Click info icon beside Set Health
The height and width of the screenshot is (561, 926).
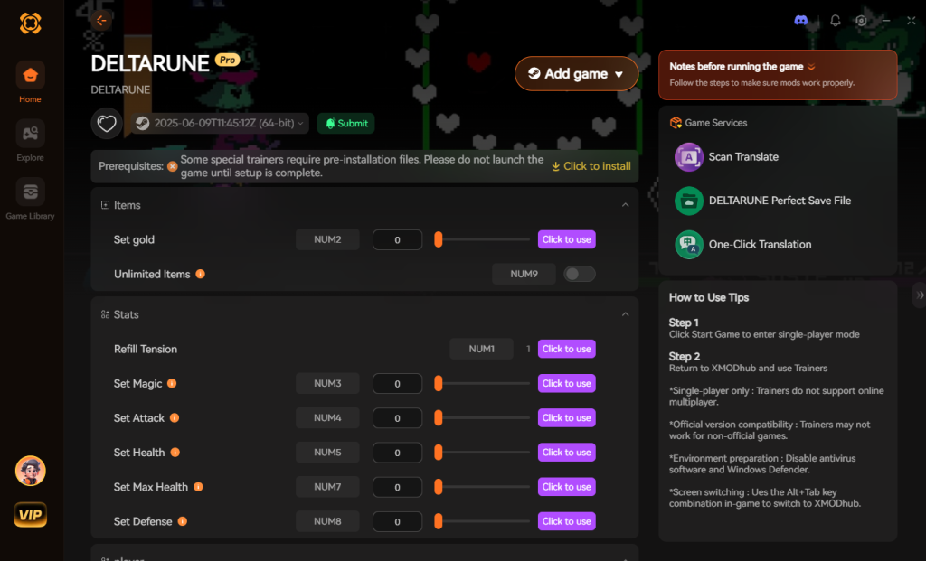(175, 453)
